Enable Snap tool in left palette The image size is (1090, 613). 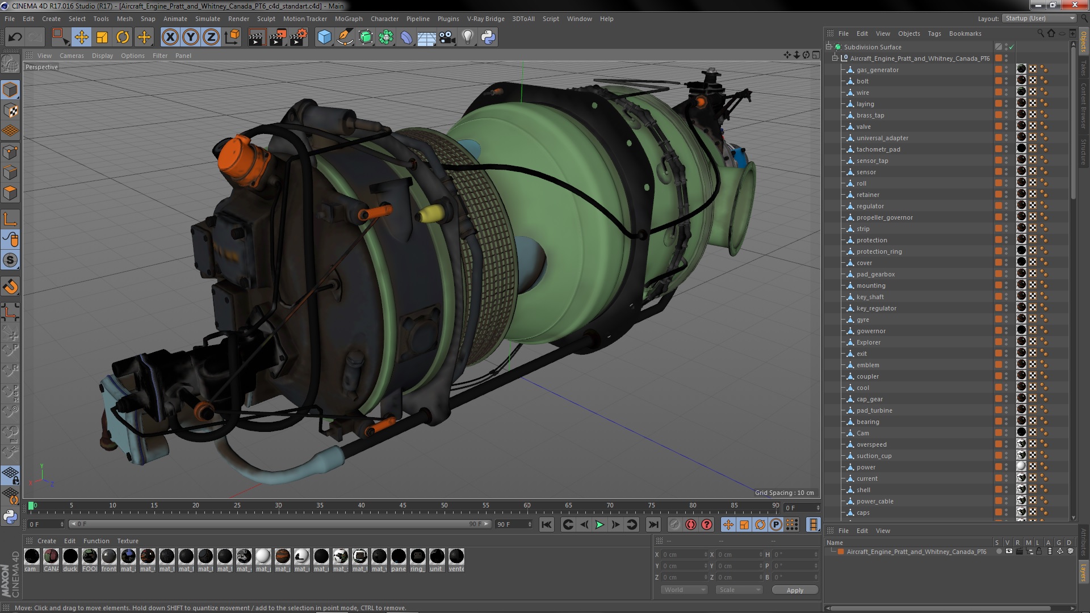[10, 261]
